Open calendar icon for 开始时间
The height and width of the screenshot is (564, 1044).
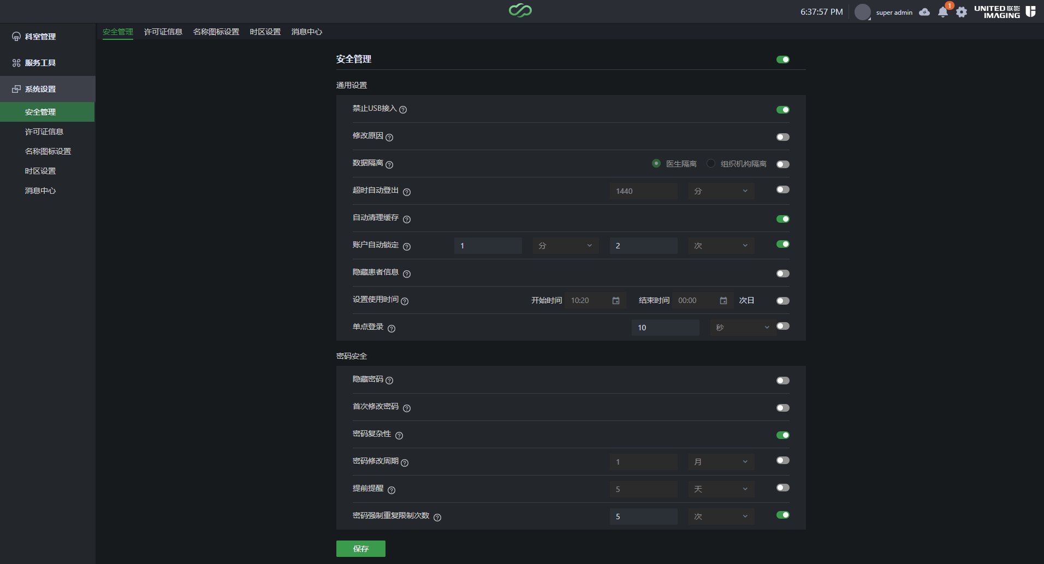[x=616, y=301]
